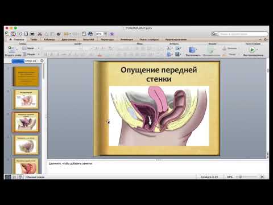The image size is (273, 205).
Task: Open the SmartArt ribbon tab
Action: tap(89, 39)
